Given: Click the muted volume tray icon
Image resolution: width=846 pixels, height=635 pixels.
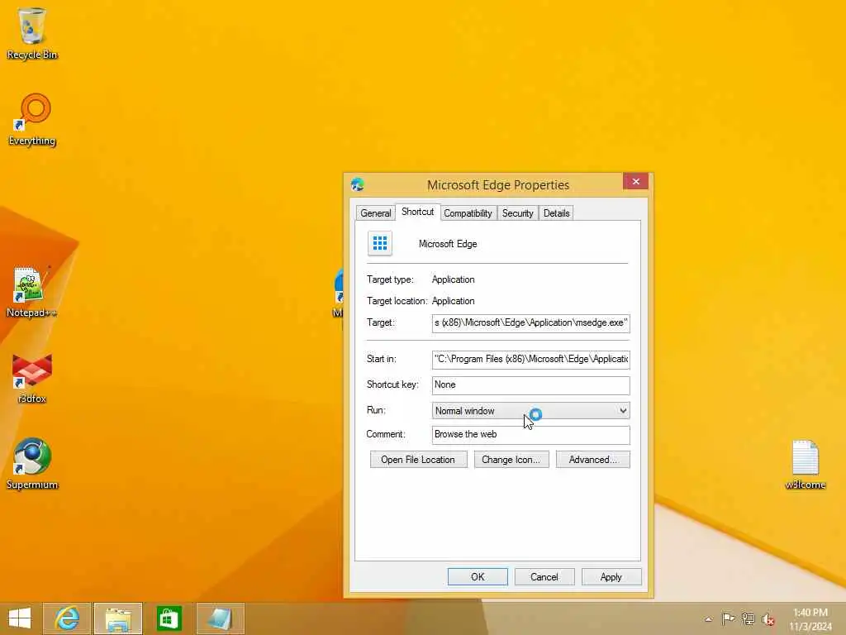Looking at the screenshot, I should click(768, 619).
